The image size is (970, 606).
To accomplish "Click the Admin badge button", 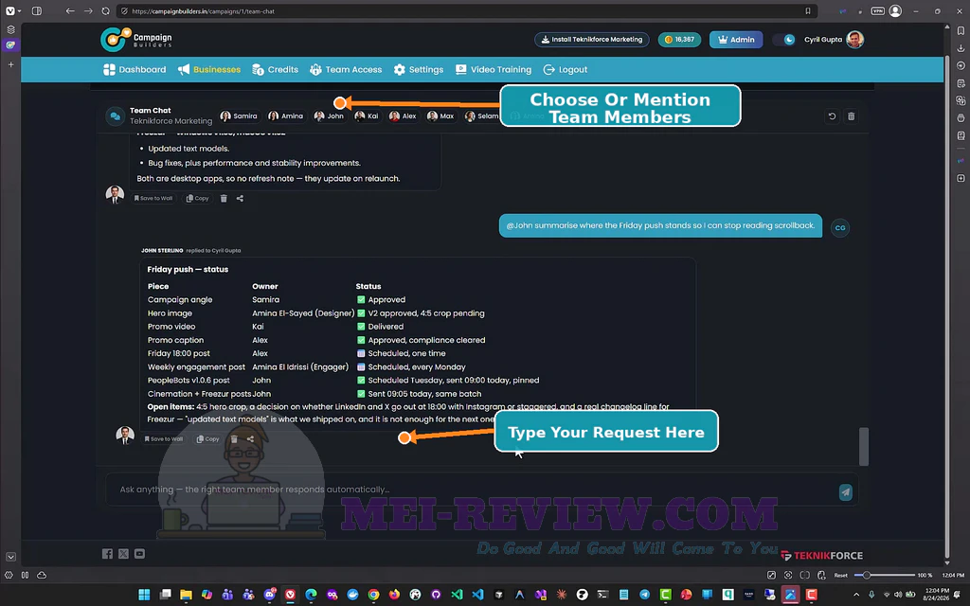I will (x=736, y=40).
